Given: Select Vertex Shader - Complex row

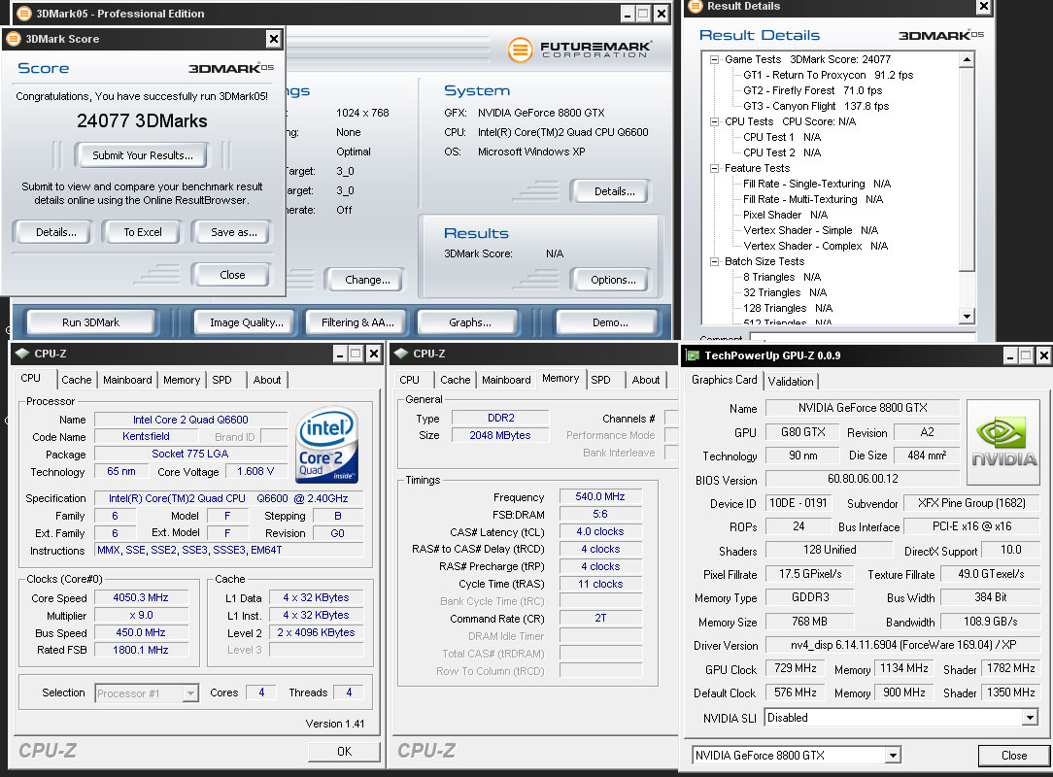Looking at the screenshot, I should pos(815,246).
